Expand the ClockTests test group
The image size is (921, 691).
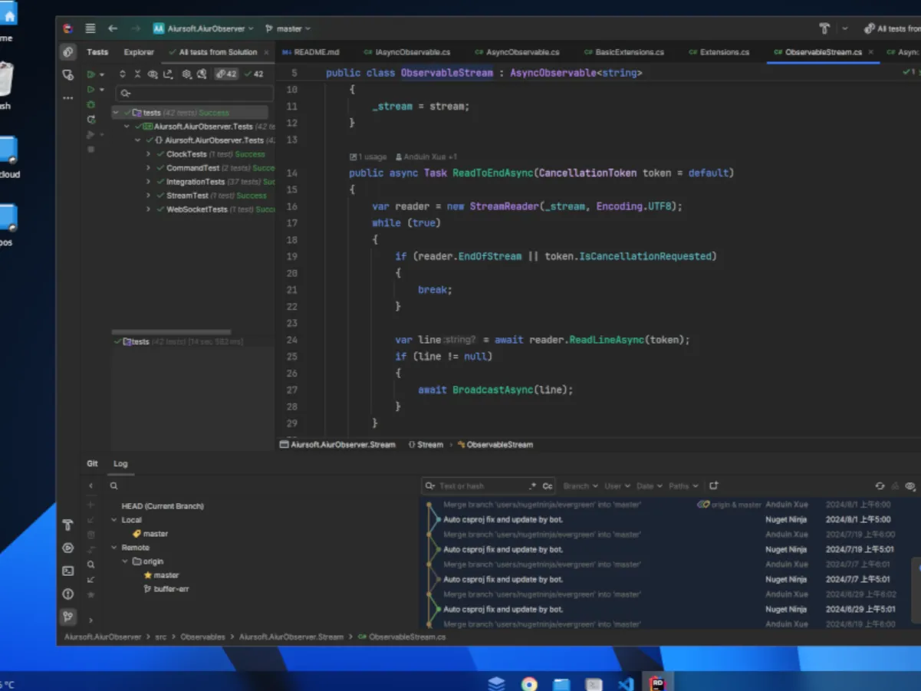tap(149, 154)
